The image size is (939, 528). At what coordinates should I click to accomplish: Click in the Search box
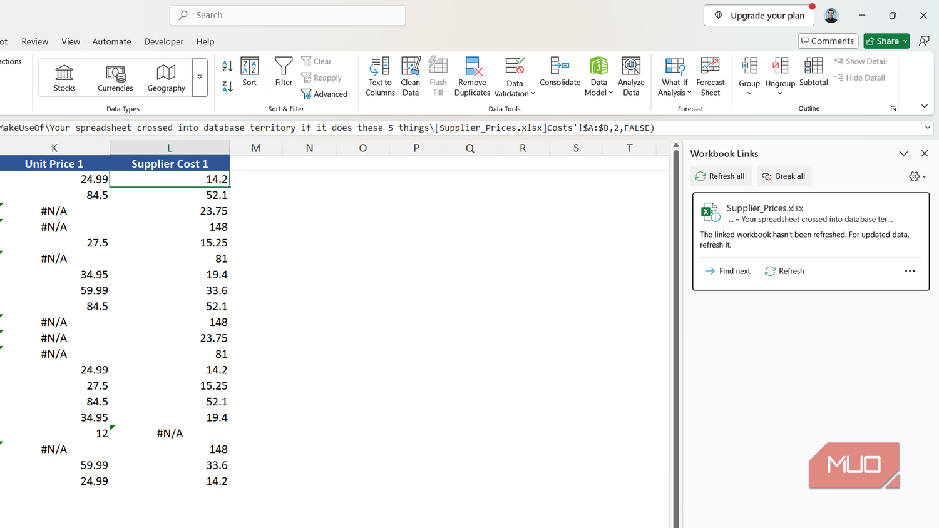coord(287,15)
